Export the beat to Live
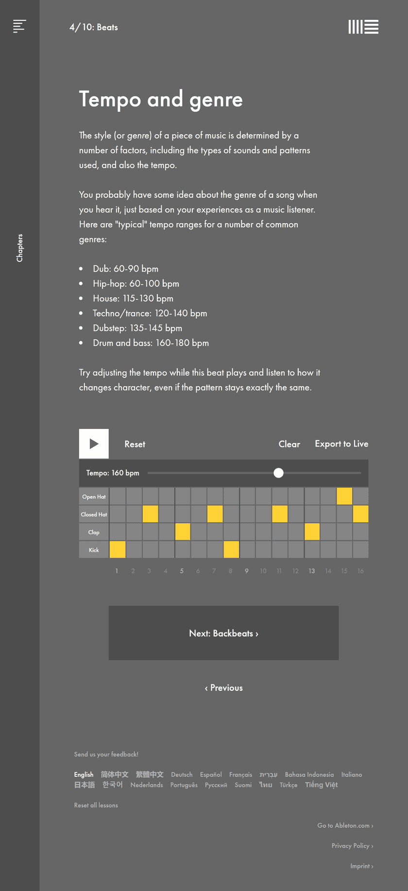408x891 pixels. (341, 444)
